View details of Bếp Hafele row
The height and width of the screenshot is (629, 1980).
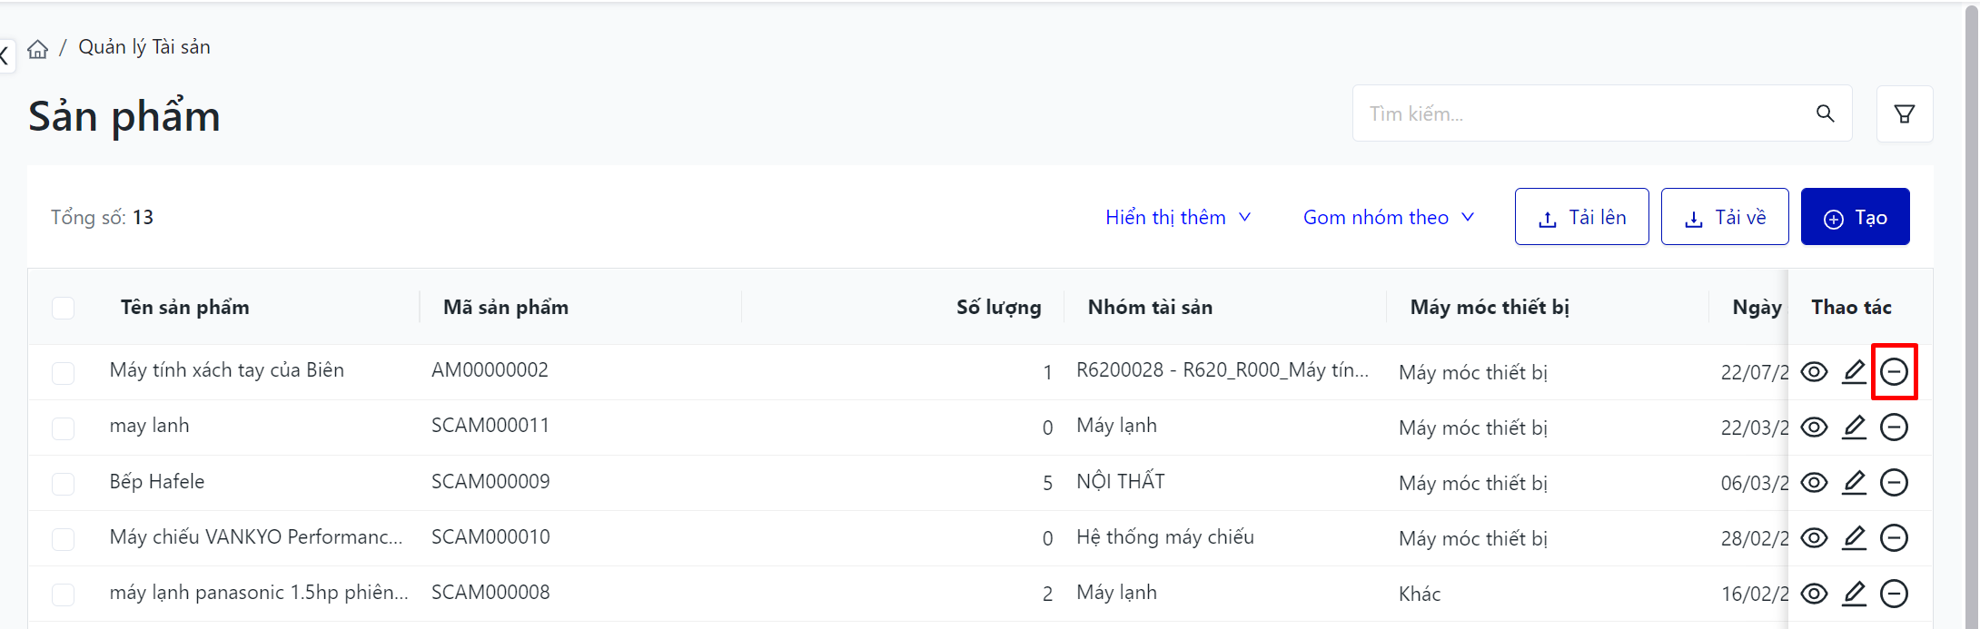coord(1814,483)
